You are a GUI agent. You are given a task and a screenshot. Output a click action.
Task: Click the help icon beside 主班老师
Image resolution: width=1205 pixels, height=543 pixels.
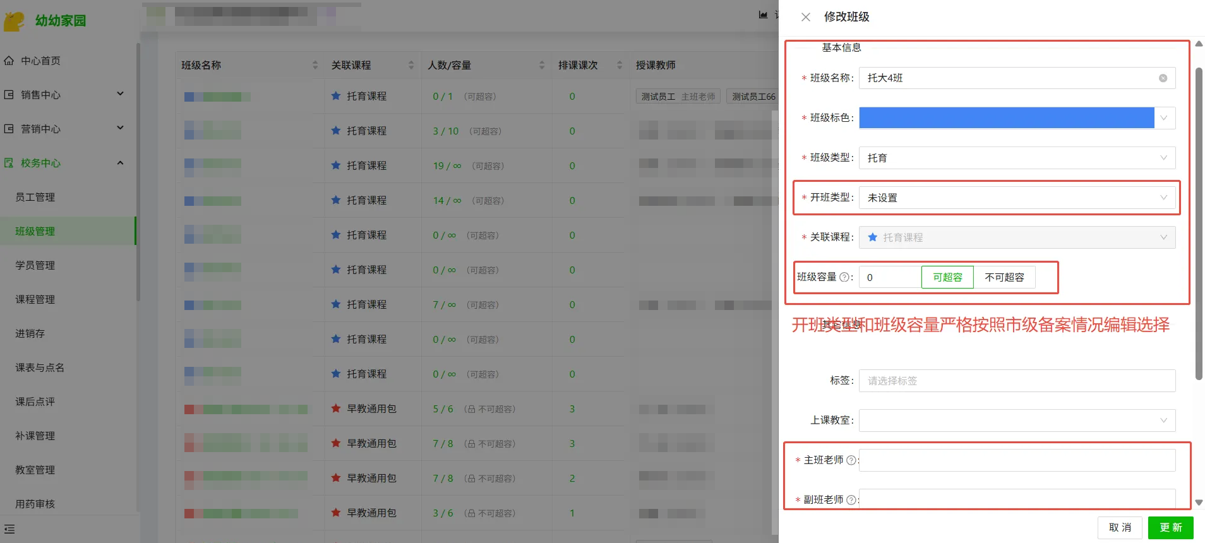tap(851, 460)
